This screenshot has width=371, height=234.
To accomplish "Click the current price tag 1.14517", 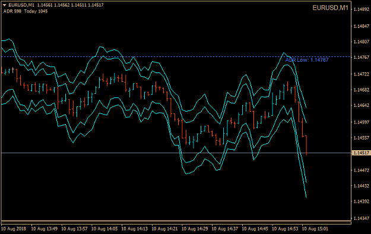I will click(x=361, y=153).
